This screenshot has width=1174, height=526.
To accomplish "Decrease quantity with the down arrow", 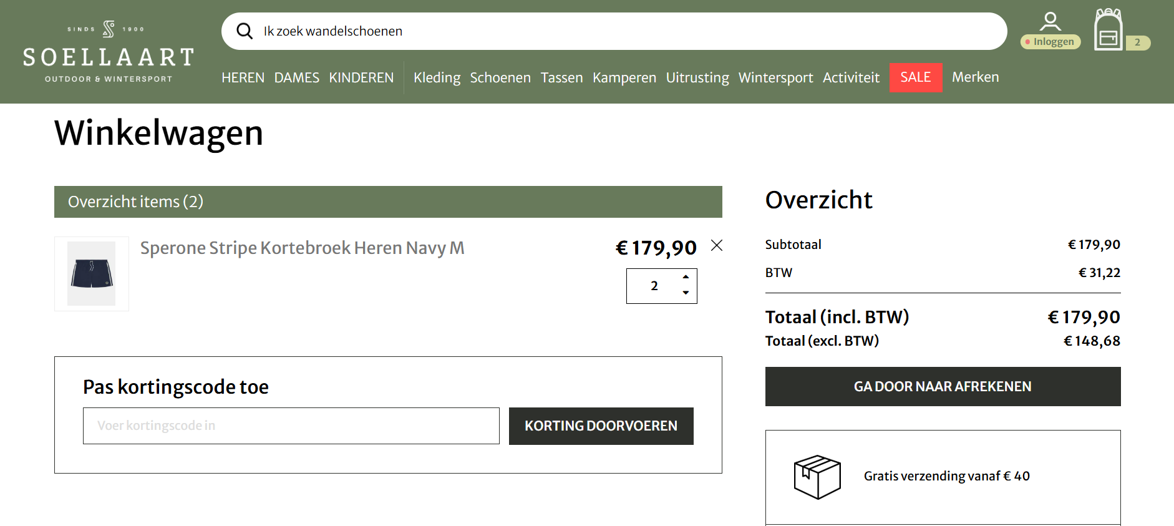I will tap(686, 293).
